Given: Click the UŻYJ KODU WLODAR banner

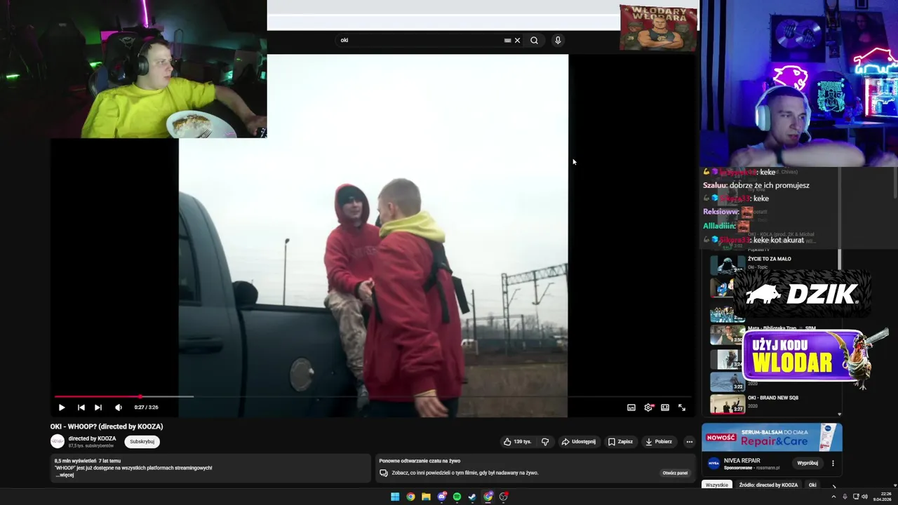Looking at the screenshot, I should pos(802,356).
